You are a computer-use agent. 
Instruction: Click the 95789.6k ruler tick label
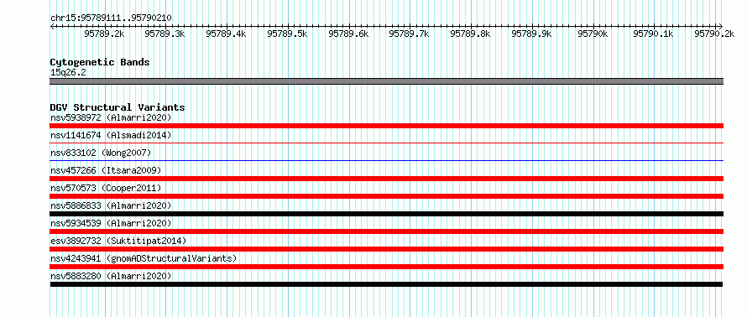pos(348,34)
